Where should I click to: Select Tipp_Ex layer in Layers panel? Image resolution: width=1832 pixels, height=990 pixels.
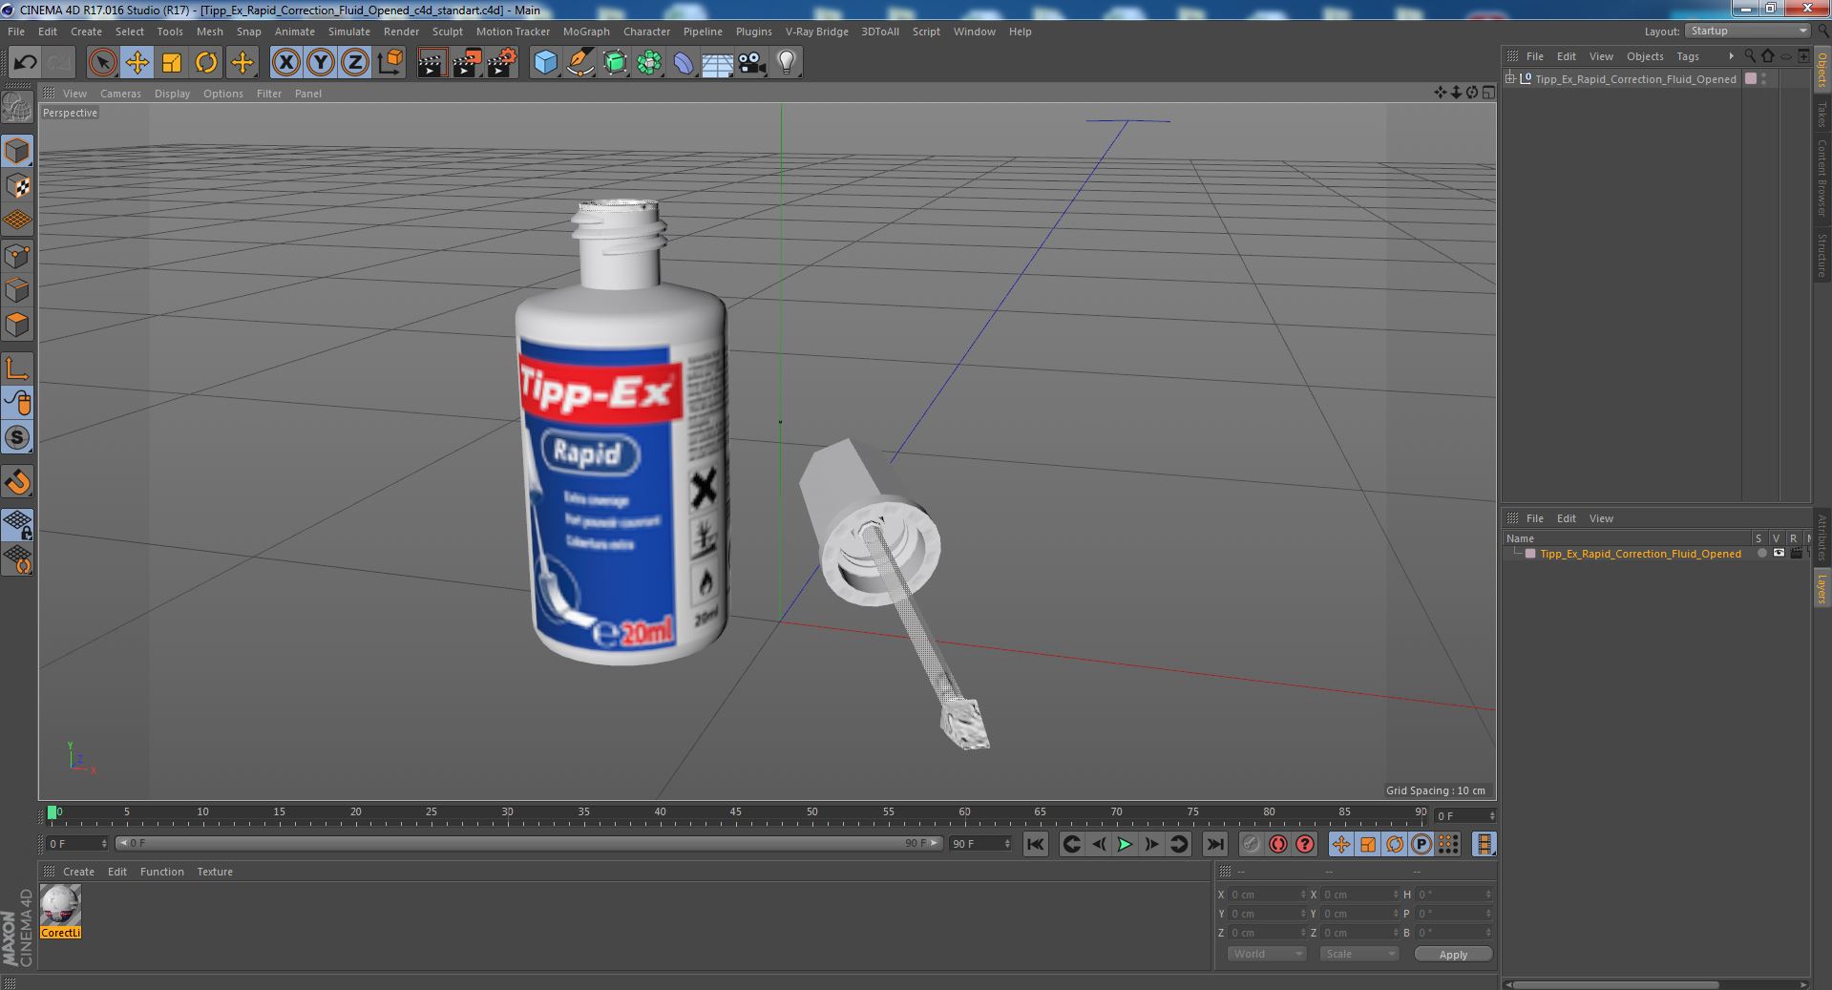[1640, 554]
